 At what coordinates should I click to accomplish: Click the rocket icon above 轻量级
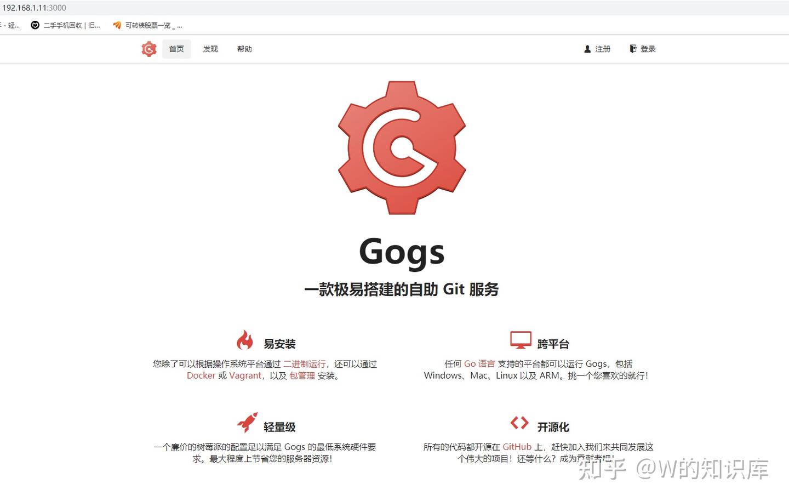click(x=247, y=422)
